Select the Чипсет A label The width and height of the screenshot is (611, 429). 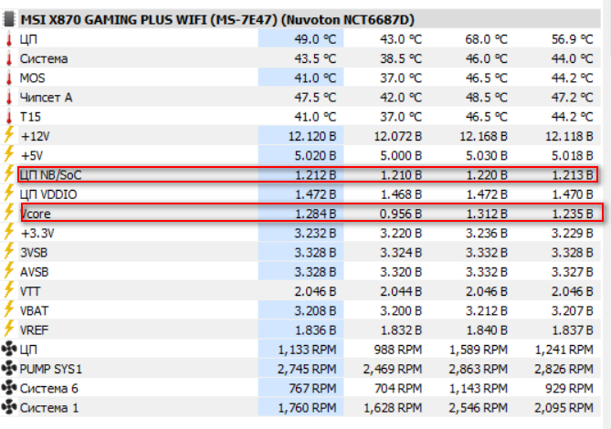pos(46,98)
